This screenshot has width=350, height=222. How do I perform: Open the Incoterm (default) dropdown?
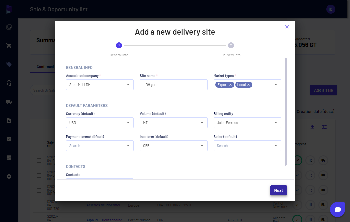[173, 146]
